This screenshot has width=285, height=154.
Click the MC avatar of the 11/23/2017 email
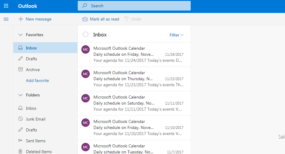[86, 74]
